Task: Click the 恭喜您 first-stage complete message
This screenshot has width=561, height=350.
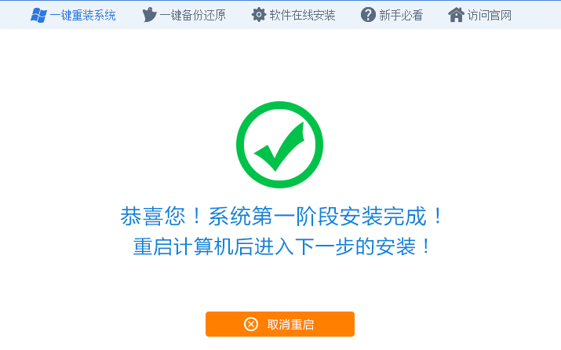Action: 282,216
